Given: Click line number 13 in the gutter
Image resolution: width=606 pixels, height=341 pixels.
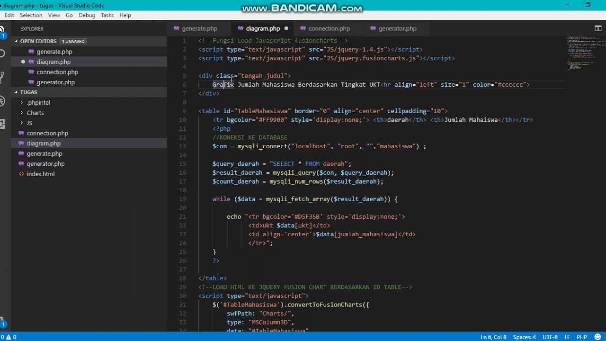Looking at the screenshot, I should (182, 146).
